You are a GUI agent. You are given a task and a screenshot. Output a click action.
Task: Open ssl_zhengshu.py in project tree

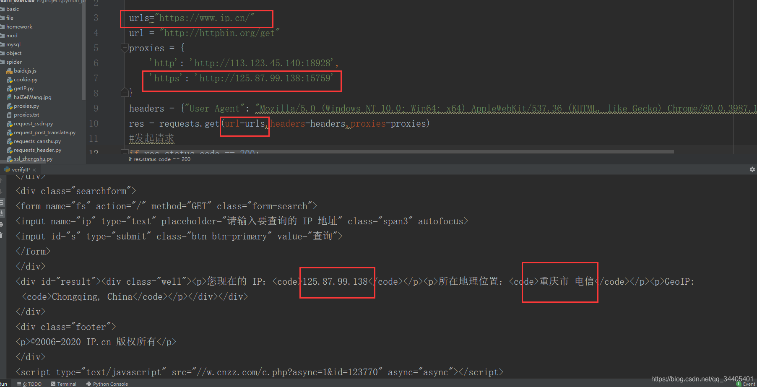pyautogui.click(x=33, y=159)
